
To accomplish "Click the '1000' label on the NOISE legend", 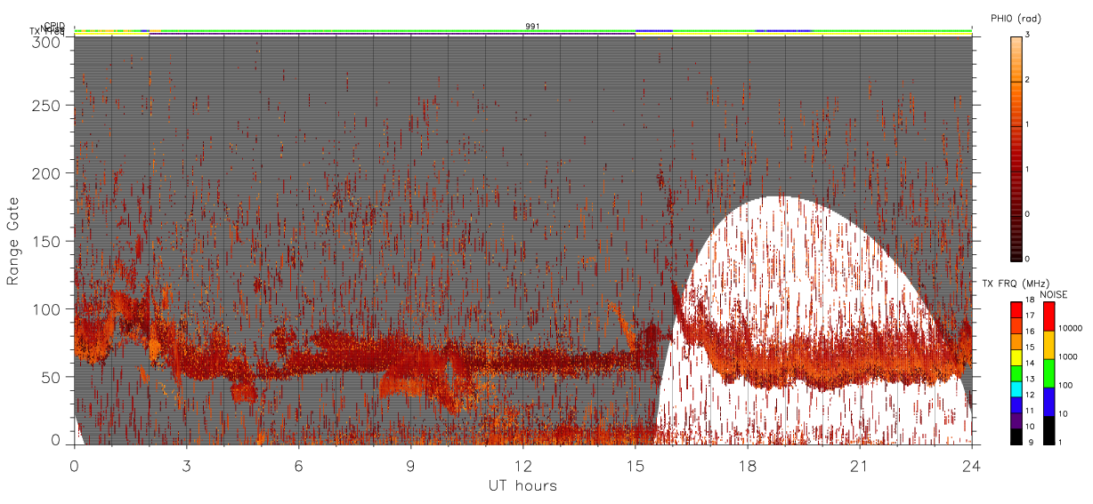I will coord(1069,357).
